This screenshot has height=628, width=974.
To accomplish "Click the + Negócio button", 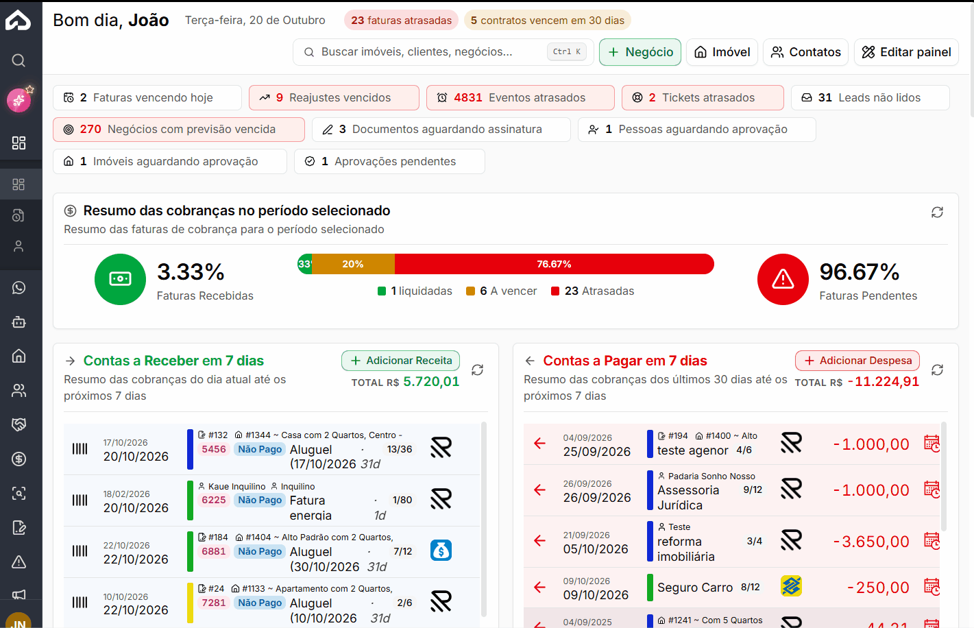I will pyautogui.click(x=640, y=52).
